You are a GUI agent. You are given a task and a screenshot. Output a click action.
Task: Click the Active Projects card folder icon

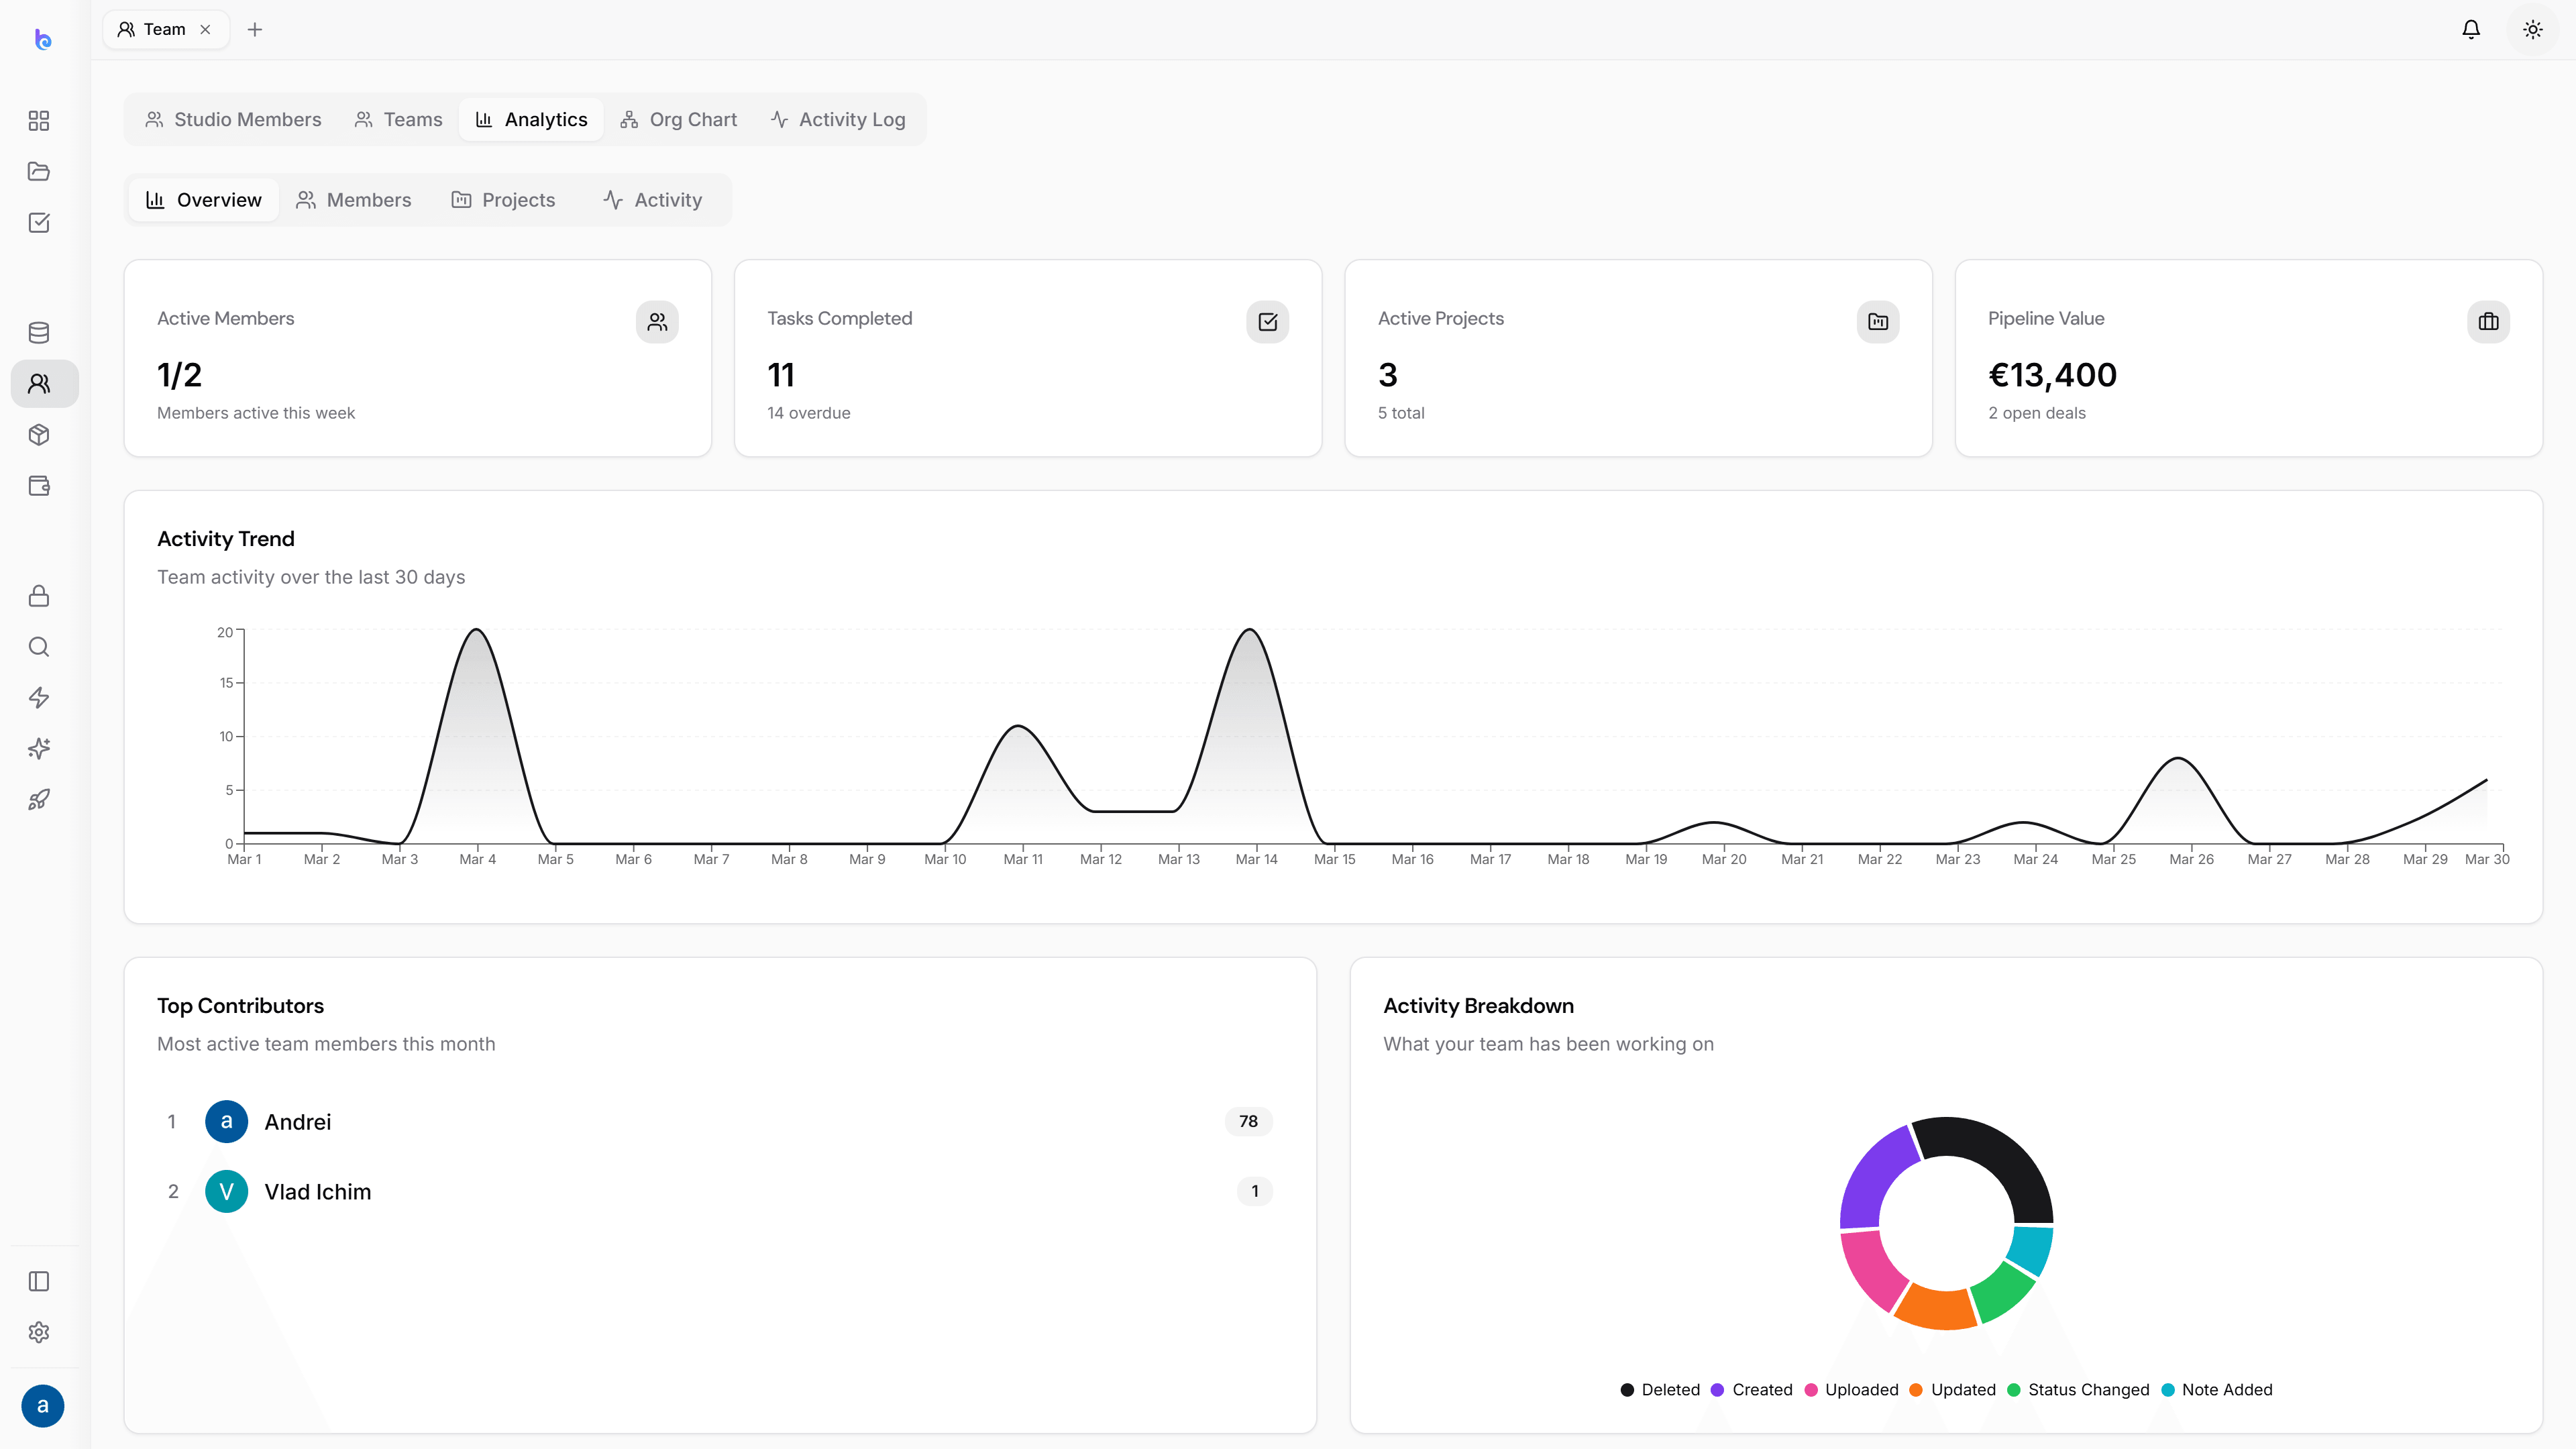point(1878,322)
